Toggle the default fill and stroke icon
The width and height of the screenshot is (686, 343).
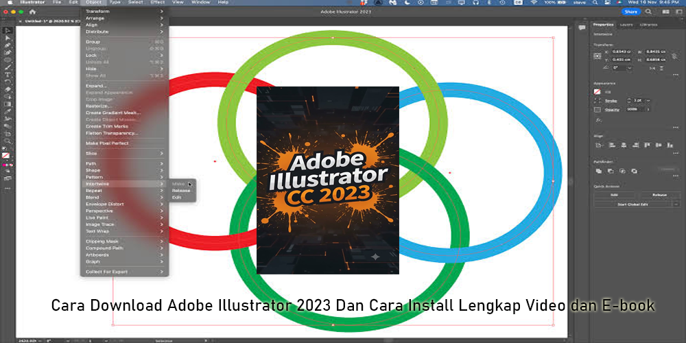pyautogui.click(x=4, y=149)
